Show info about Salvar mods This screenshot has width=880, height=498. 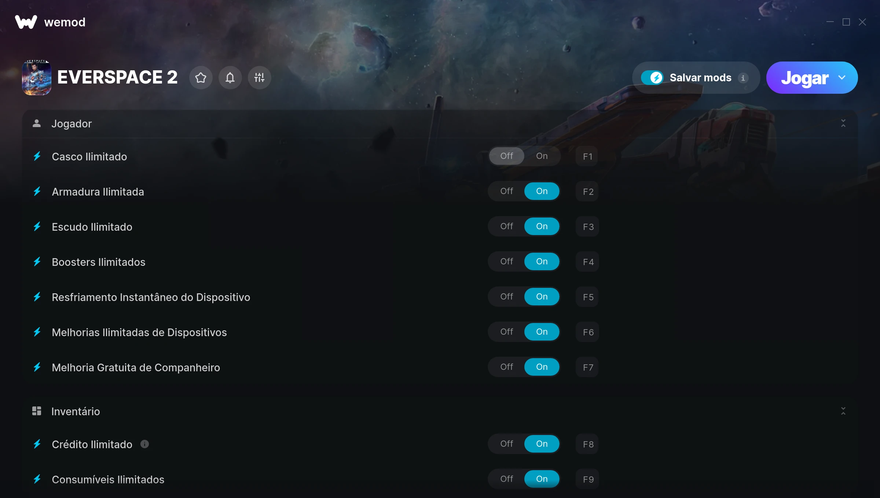[743, 78]
